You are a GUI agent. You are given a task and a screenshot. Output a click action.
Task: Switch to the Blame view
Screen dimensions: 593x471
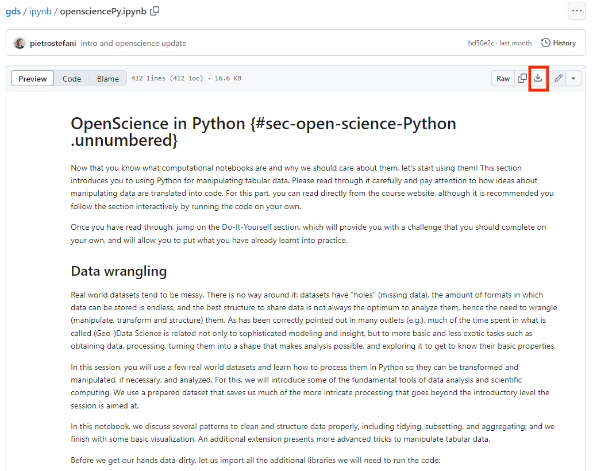pyautogui.click(x=108, y=79)
